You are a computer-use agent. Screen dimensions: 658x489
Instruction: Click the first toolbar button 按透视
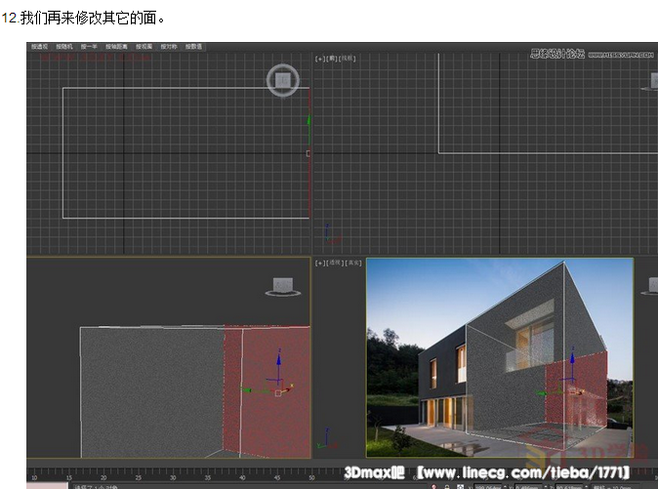[x=39, y=46]
